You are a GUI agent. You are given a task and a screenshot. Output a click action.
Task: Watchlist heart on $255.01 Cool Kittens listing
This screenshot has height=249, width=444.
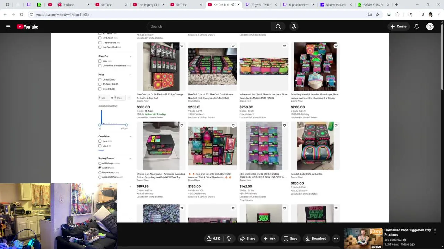click(233, 46)
